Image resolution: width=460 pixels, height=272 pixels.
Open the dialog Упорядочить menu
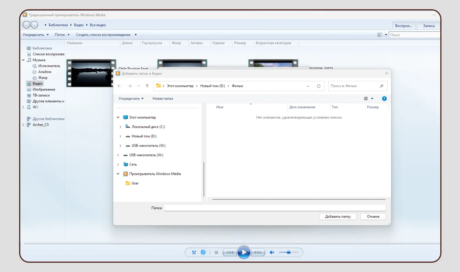(131, 99)
